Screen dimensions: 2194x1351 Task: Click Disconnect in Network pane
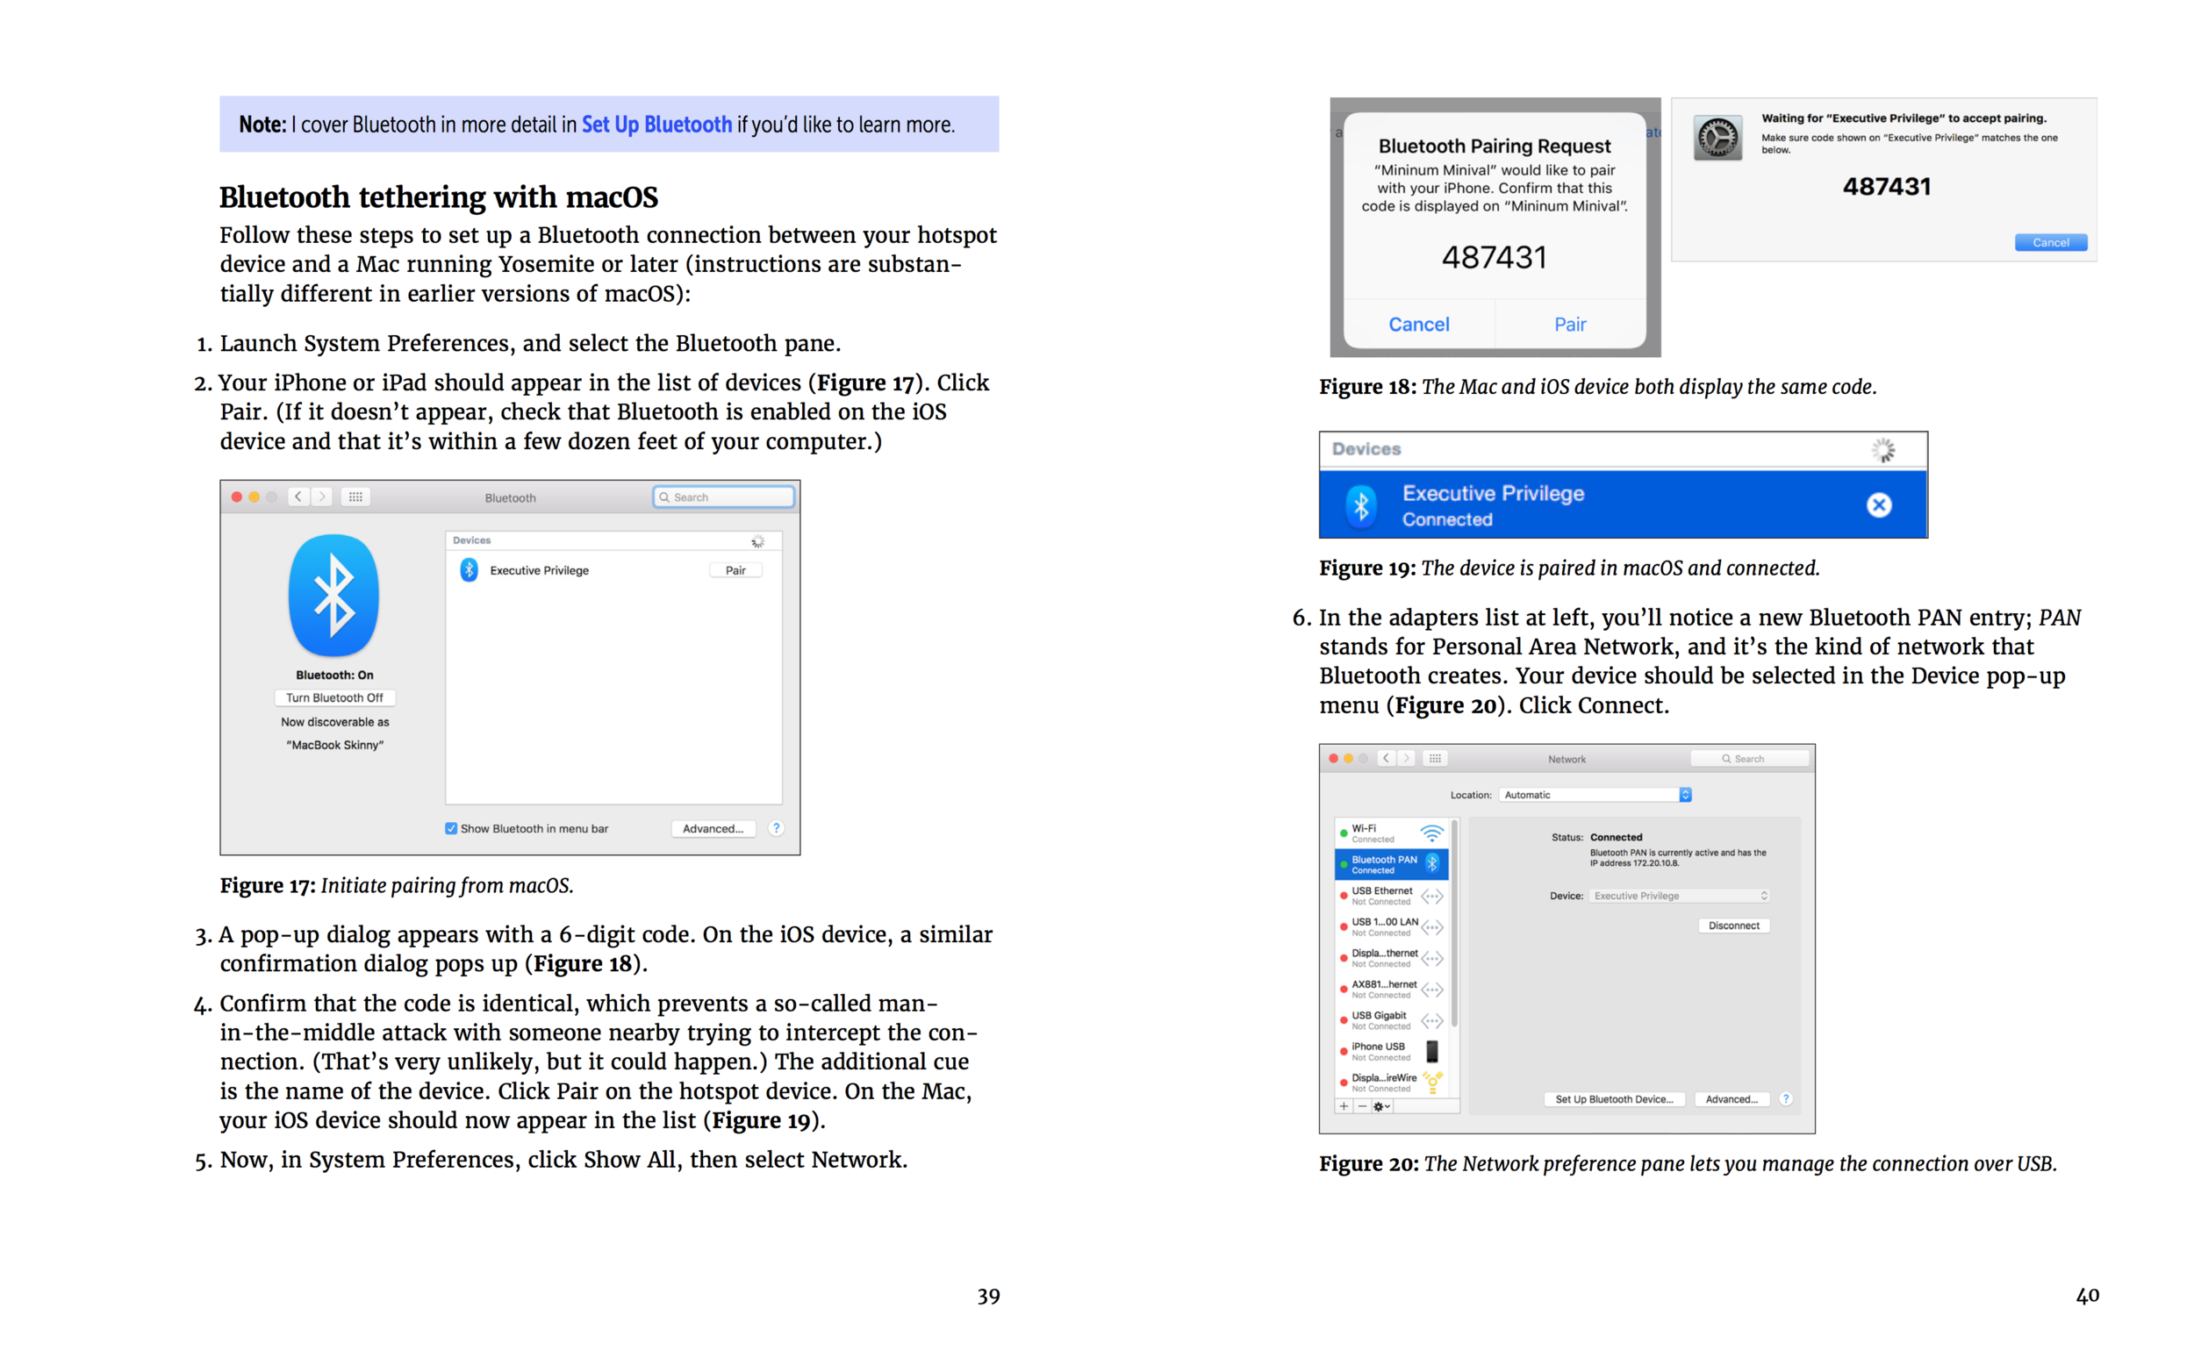(1733, 926)
